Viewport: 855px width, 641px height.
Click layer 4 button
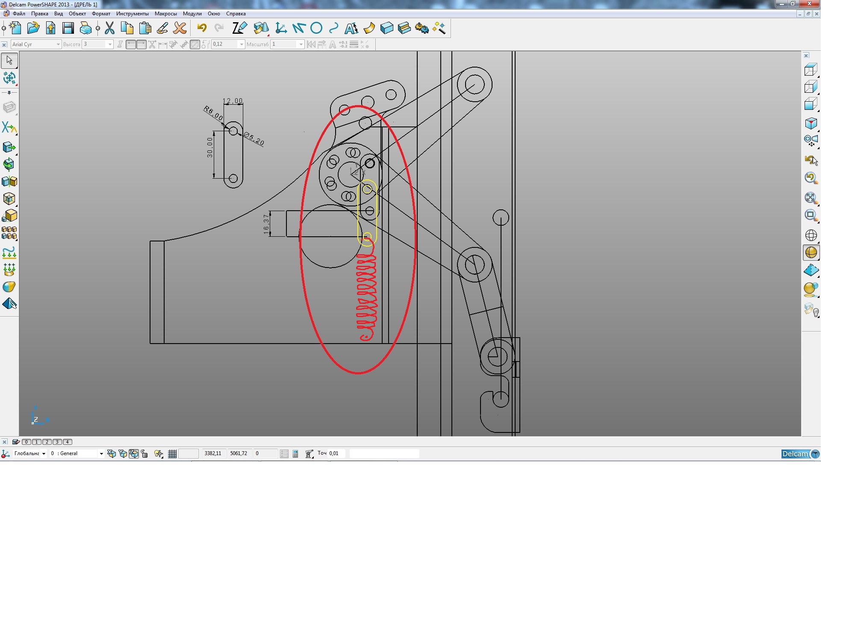tap(68, 442)
